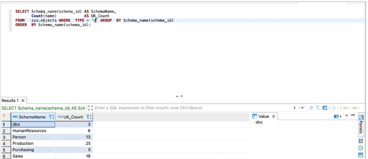This screenshot has height=159, width=368.
Task: Select UK_Count value 6 cell
Action: pos(74,130)
